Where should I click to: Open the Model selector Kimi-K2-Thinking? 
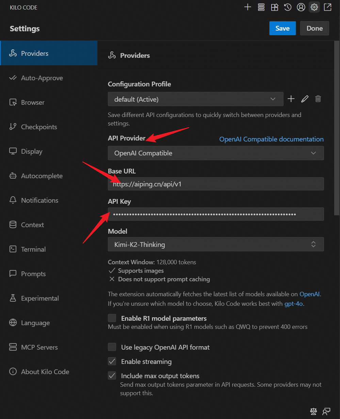point(215,244)
